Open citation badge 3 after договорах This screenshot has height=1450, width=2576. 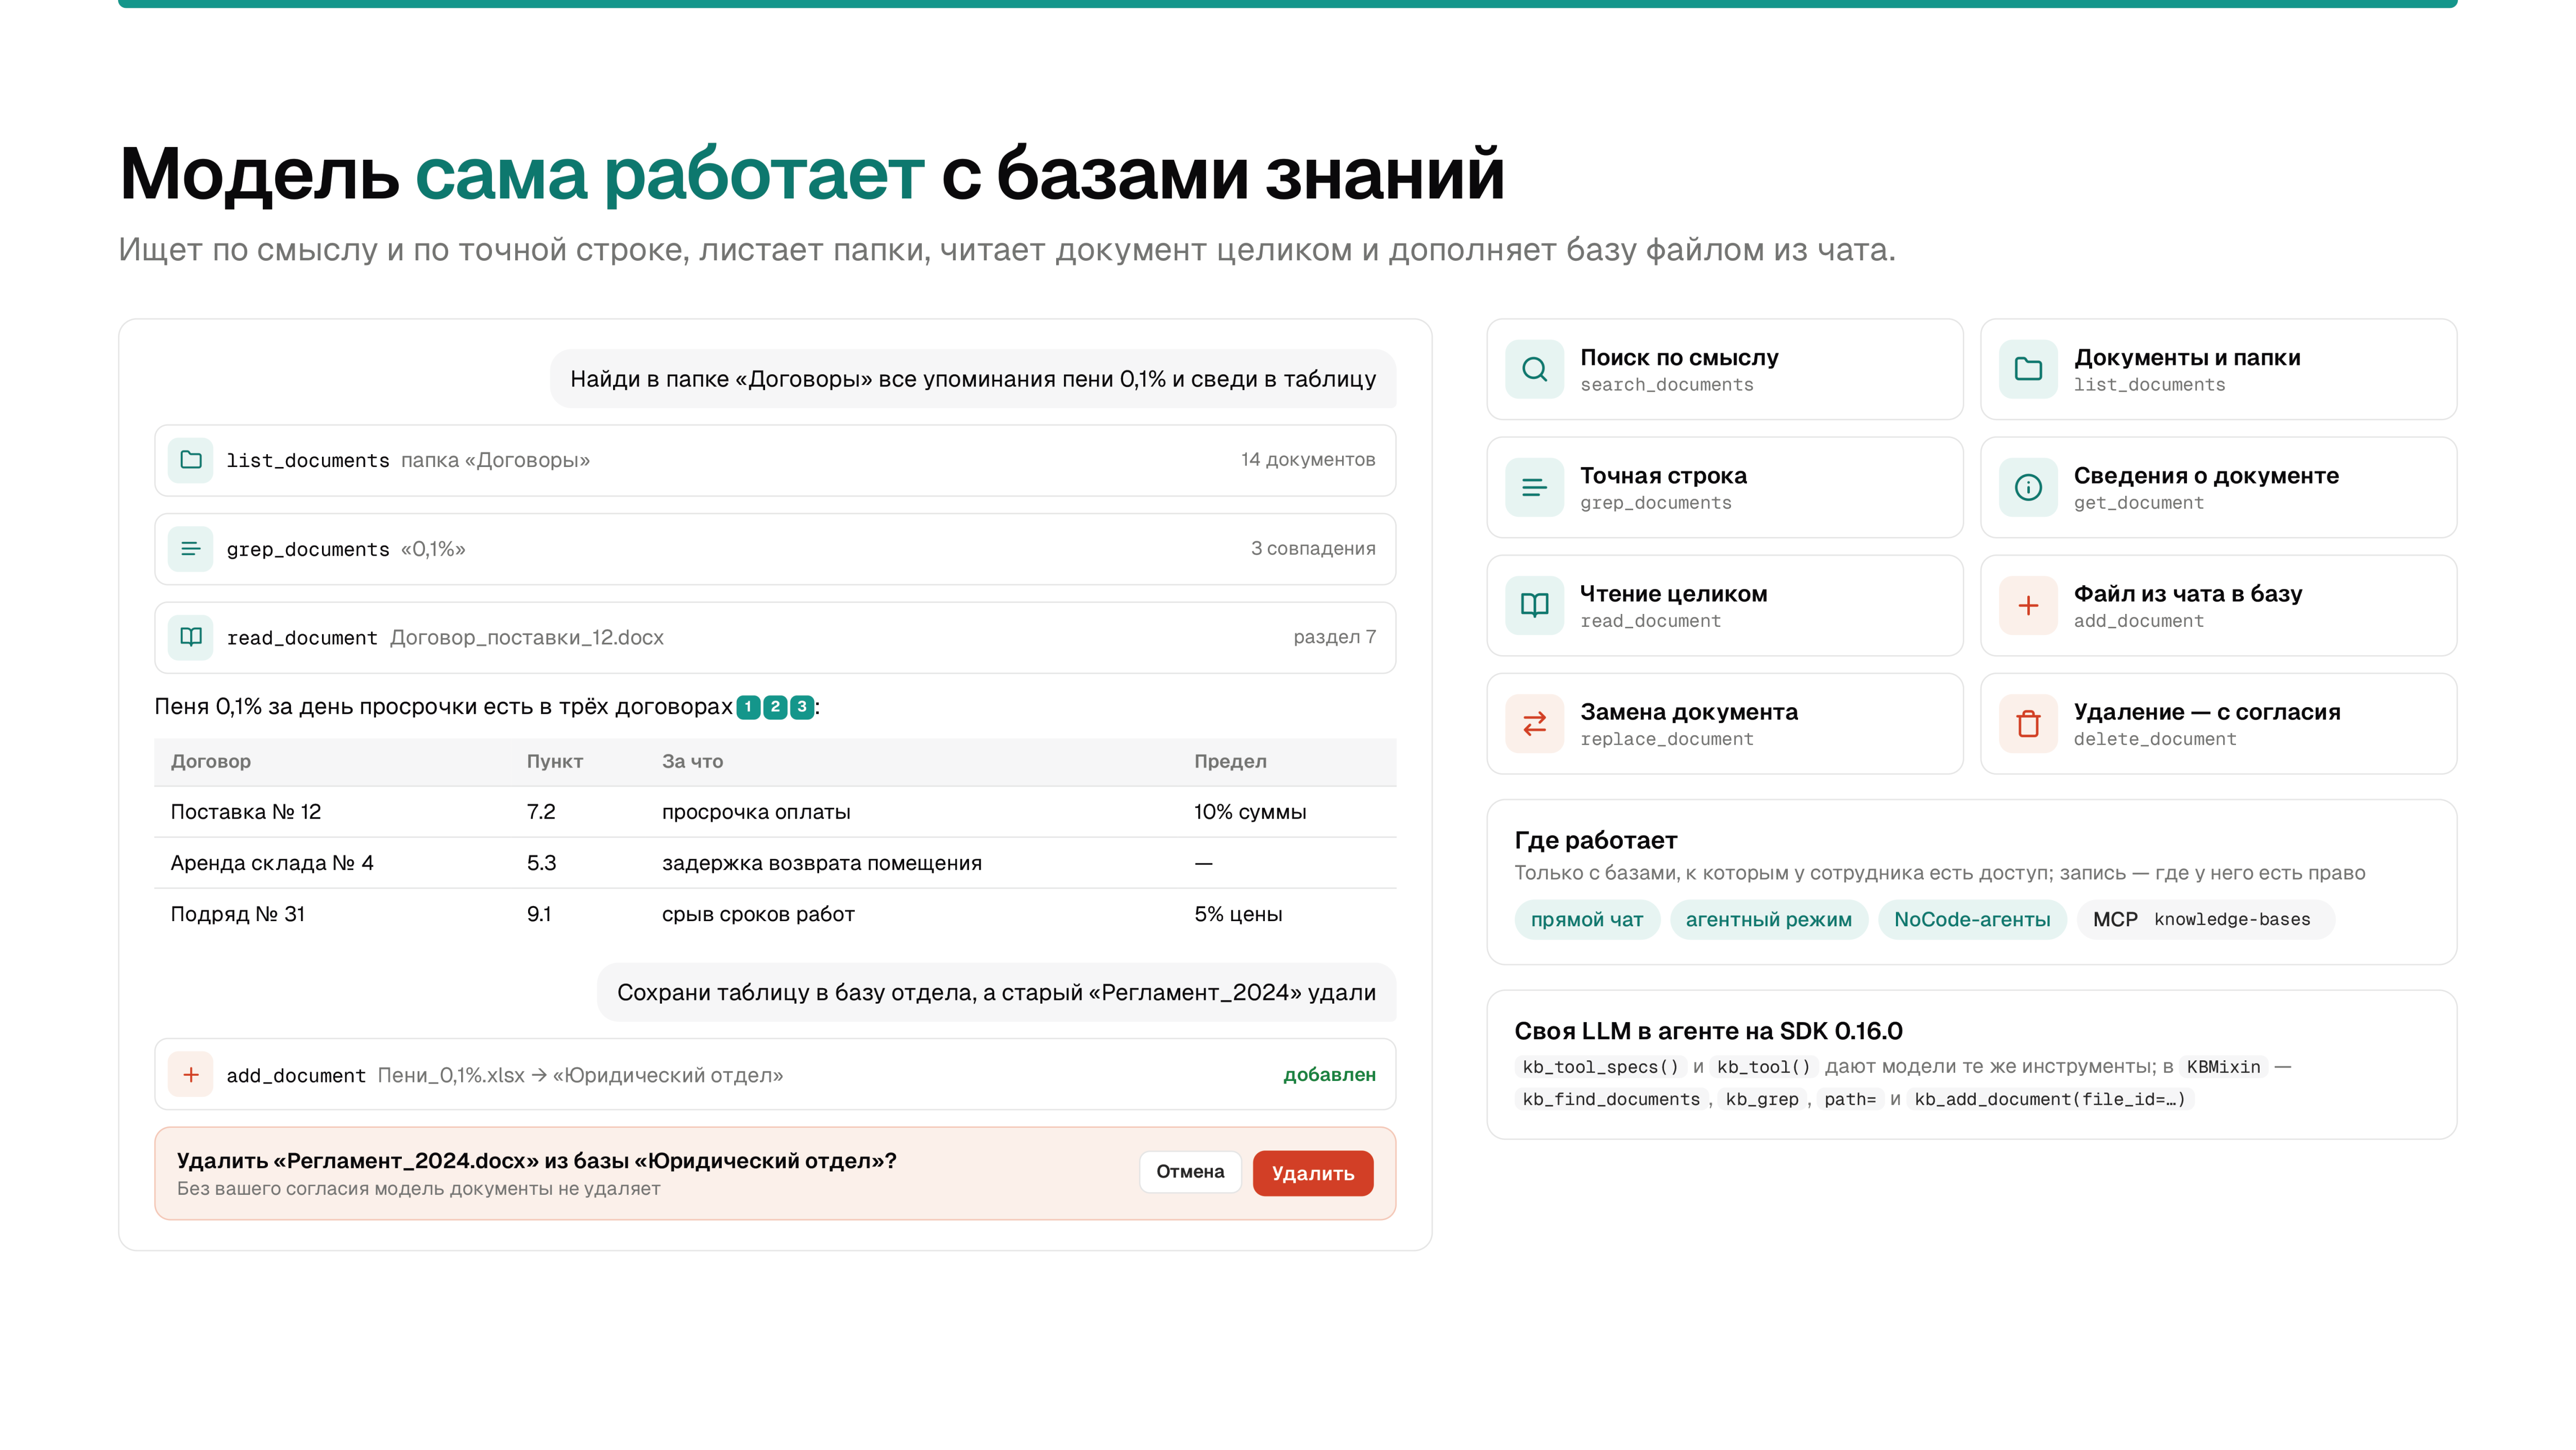tap(802, 708)
